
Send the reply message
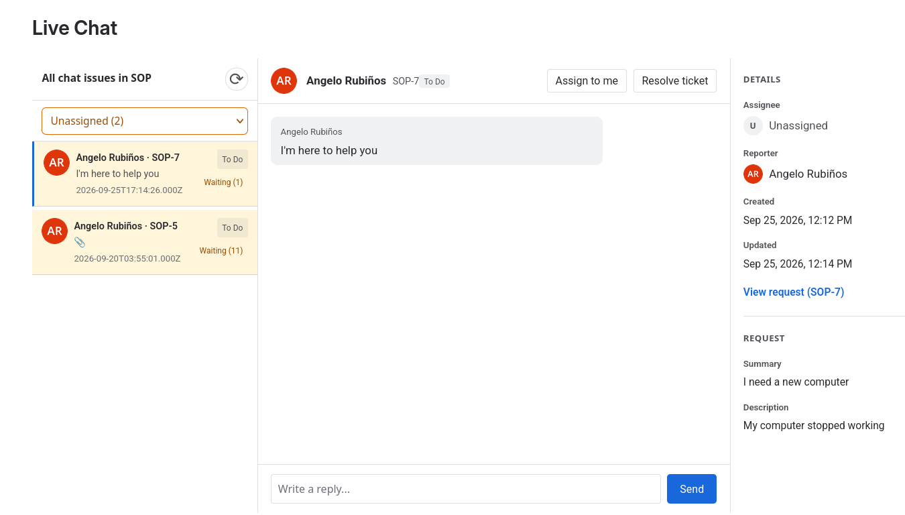[x=692, y=489]
